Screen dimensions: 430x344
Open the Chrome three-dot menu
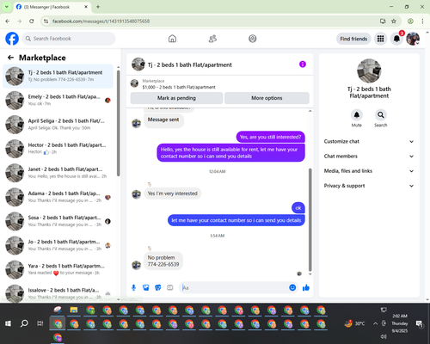[422, 21]
